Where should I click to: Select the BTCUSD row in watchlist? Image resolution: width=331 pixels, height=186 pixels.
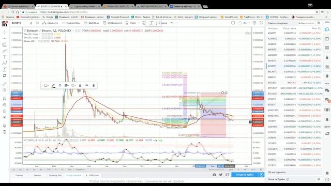click(x=295, y=83)
